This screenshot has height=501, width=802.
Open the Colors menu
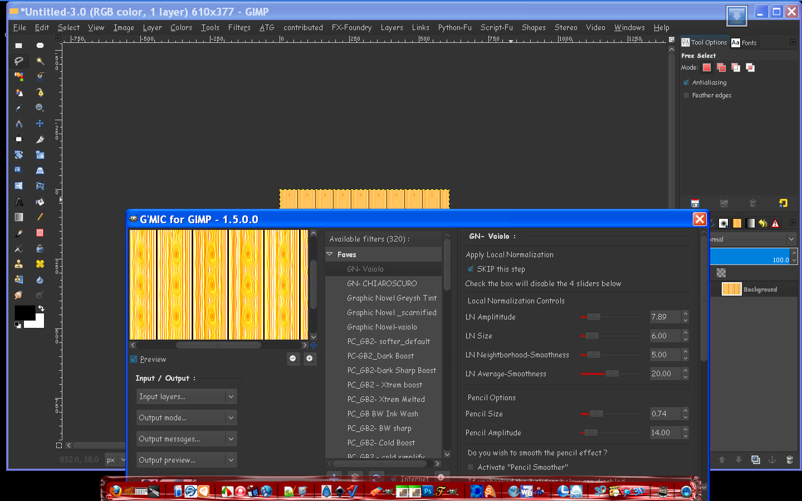coord(181,27)
